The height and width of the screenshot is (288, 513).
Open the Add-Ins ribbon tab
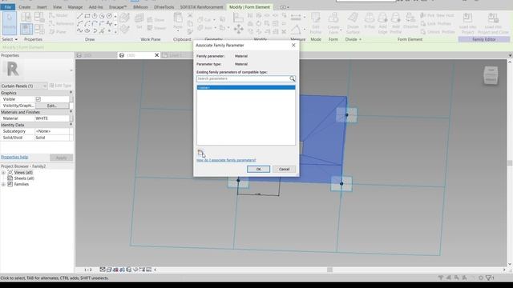point(95,7)
